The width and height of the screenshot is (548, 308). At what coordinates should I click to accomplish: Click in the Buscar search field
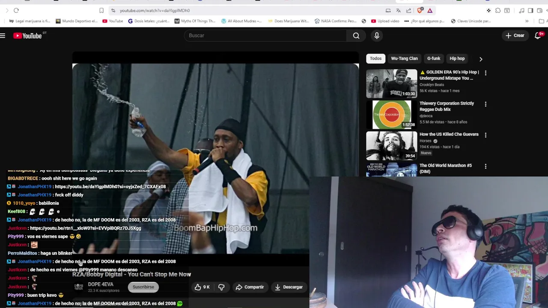point(265,36)
